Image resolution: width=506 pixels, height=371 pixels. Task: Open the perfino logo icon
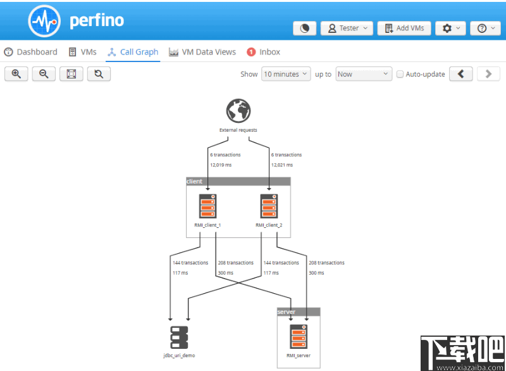coord(44,20)
